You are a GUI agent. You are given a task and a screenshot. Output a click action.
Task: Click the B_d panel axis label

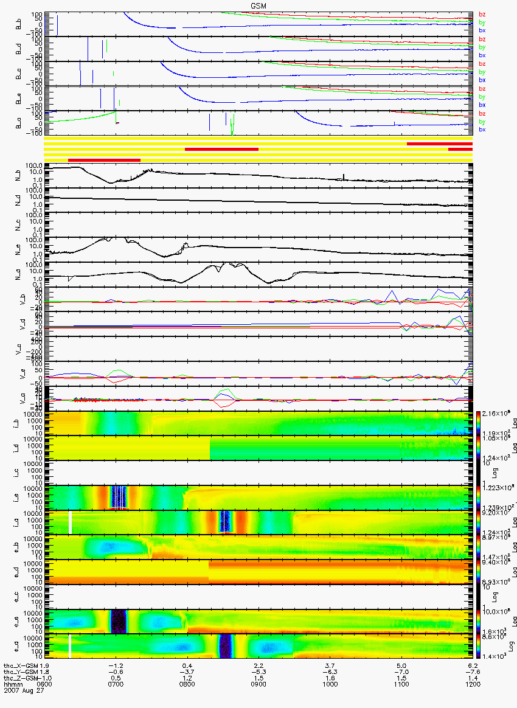[x=19, y=49]
